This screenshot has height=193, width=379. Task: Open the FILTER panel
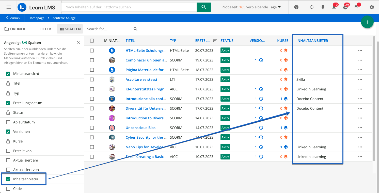42,29
